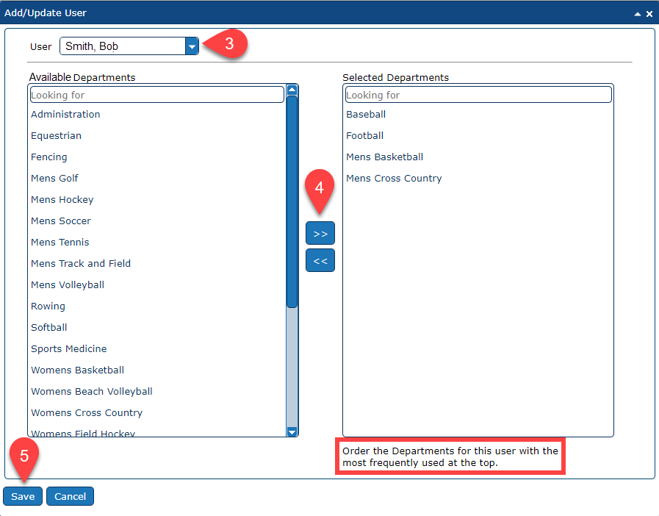Select Mens Cross Country in Selected Departments
The image size is (659, 516).
(395, 179)
